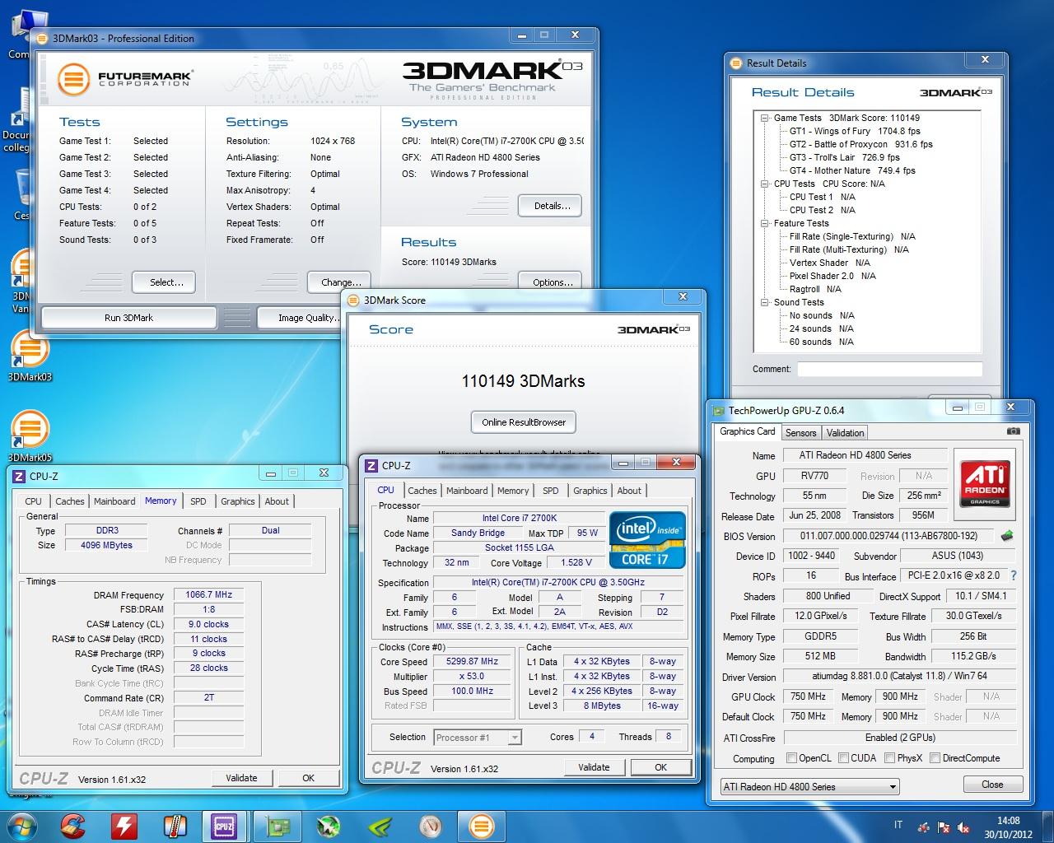Switch to the Sensors tab in GPU-Z
1054x843 pixels.
(800, 433)
